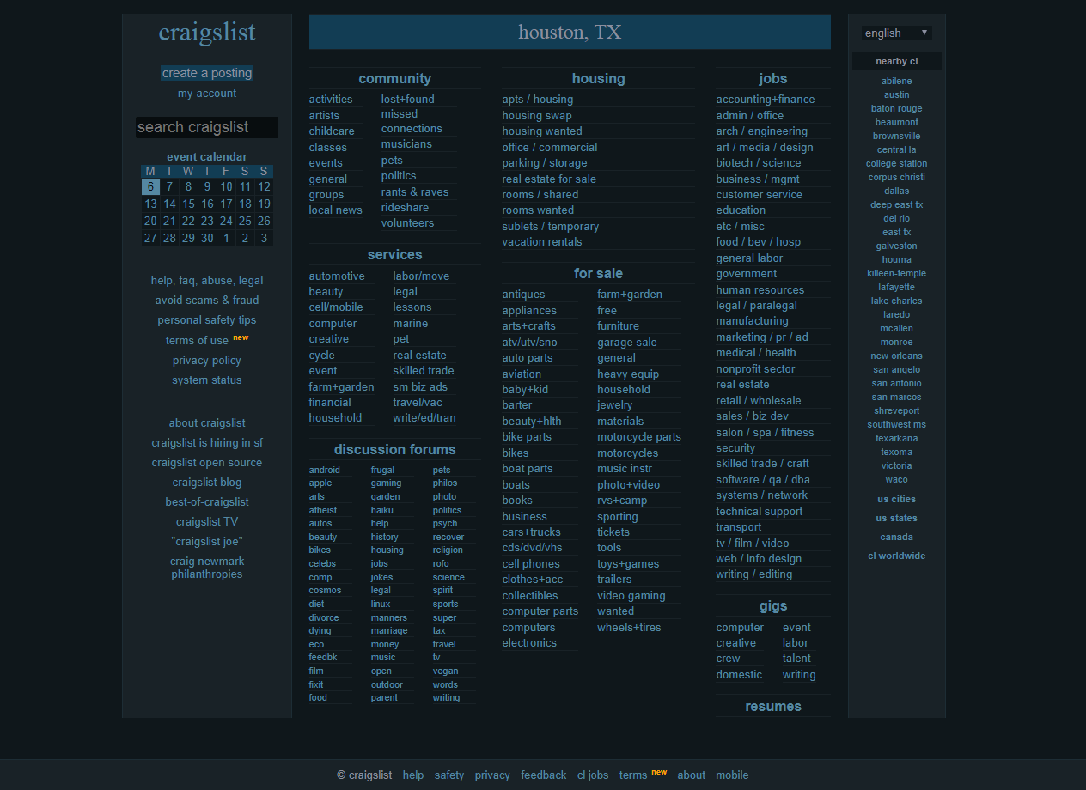This screenshot has height=790, width=1086.
Task: Open the housing section heading
Action: (x=599, y=78)
